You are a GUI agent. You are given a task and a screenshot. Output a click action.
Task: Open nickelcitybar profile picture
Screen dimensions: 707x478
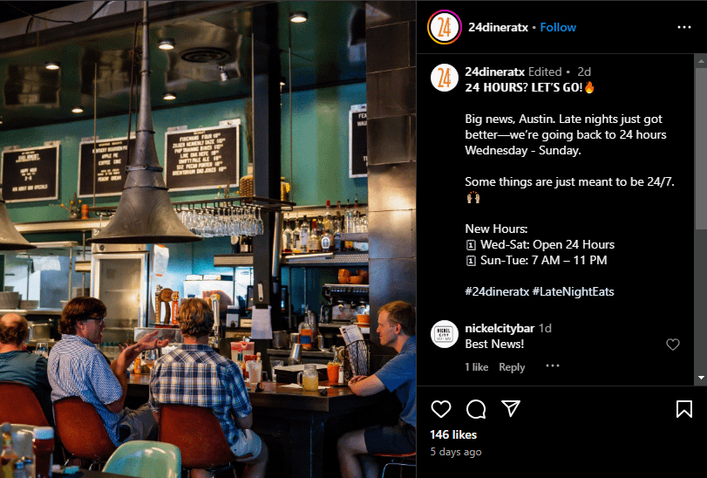pos(444,334)
